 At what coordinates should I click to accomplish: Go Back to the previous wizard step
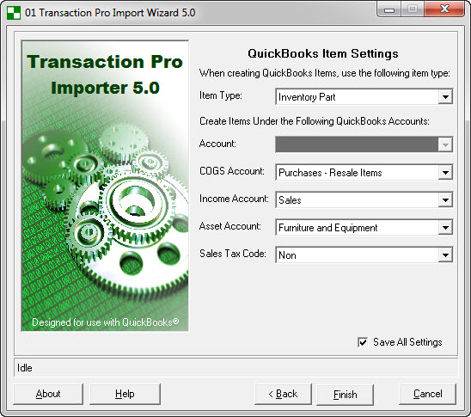point(283,394)
